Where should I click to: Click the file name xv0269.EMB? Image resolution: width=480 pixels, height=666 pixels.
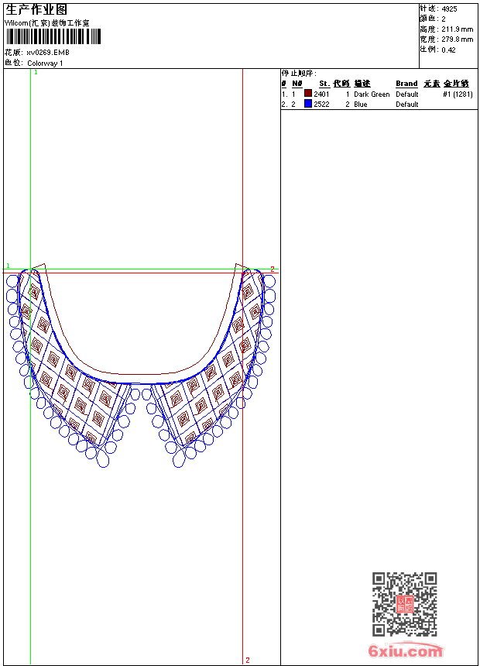pyautogui.click(x=47, y=53)
